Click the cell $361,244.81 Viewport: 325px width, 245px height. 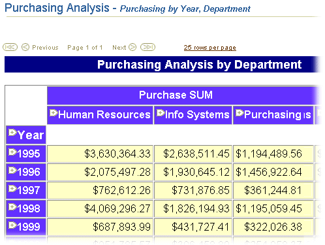273,190
